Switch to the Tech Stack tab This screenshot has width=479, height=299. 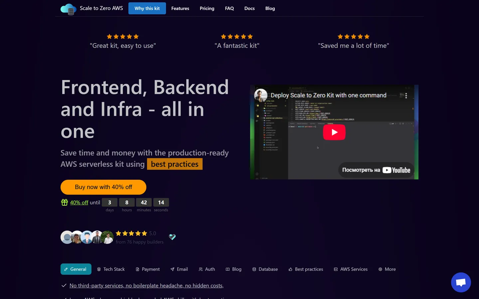[111, 269]
